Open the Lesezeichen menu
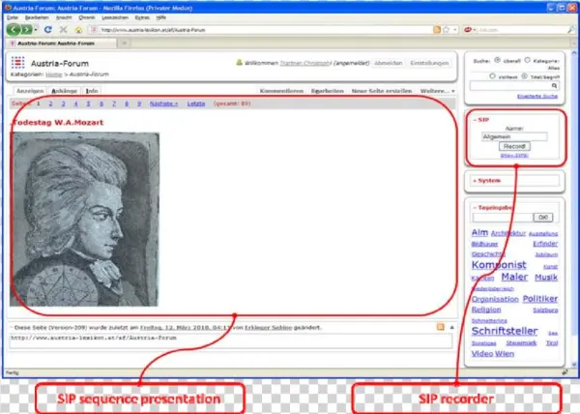Viewport: 580px width, 414px height. point(115,17)
